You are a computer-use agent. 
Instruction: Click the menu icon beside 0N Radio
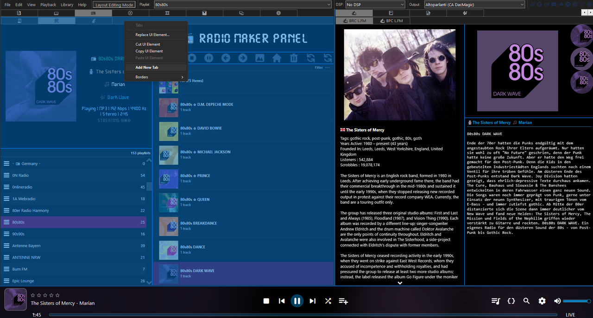[6, 175]
